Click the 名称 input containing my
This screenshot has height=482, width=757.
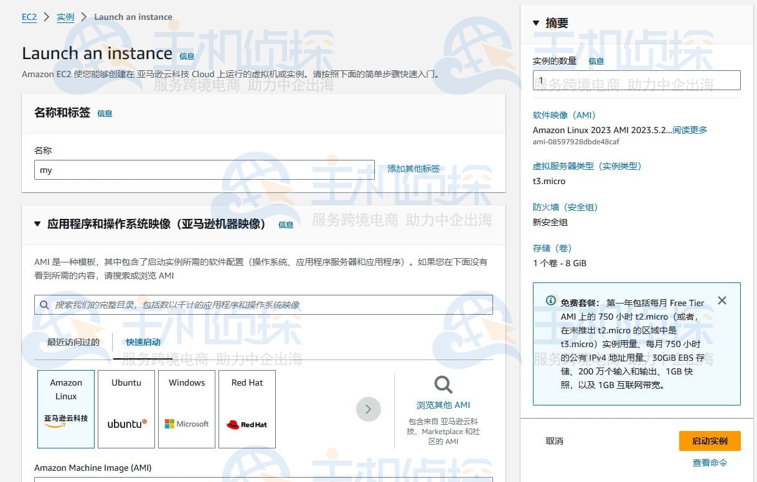204,170
